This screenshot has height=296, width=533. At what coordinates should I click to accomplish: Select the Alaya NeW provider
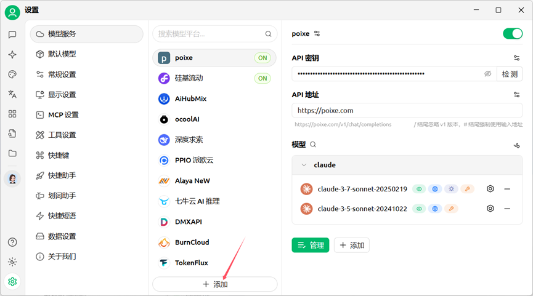point(214,180)
